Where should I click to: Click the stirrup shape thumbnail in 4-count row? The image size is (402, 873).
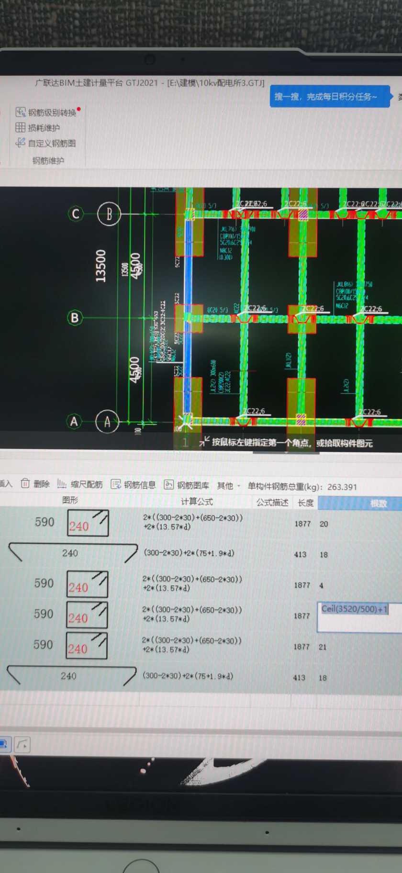coord(87,584)
